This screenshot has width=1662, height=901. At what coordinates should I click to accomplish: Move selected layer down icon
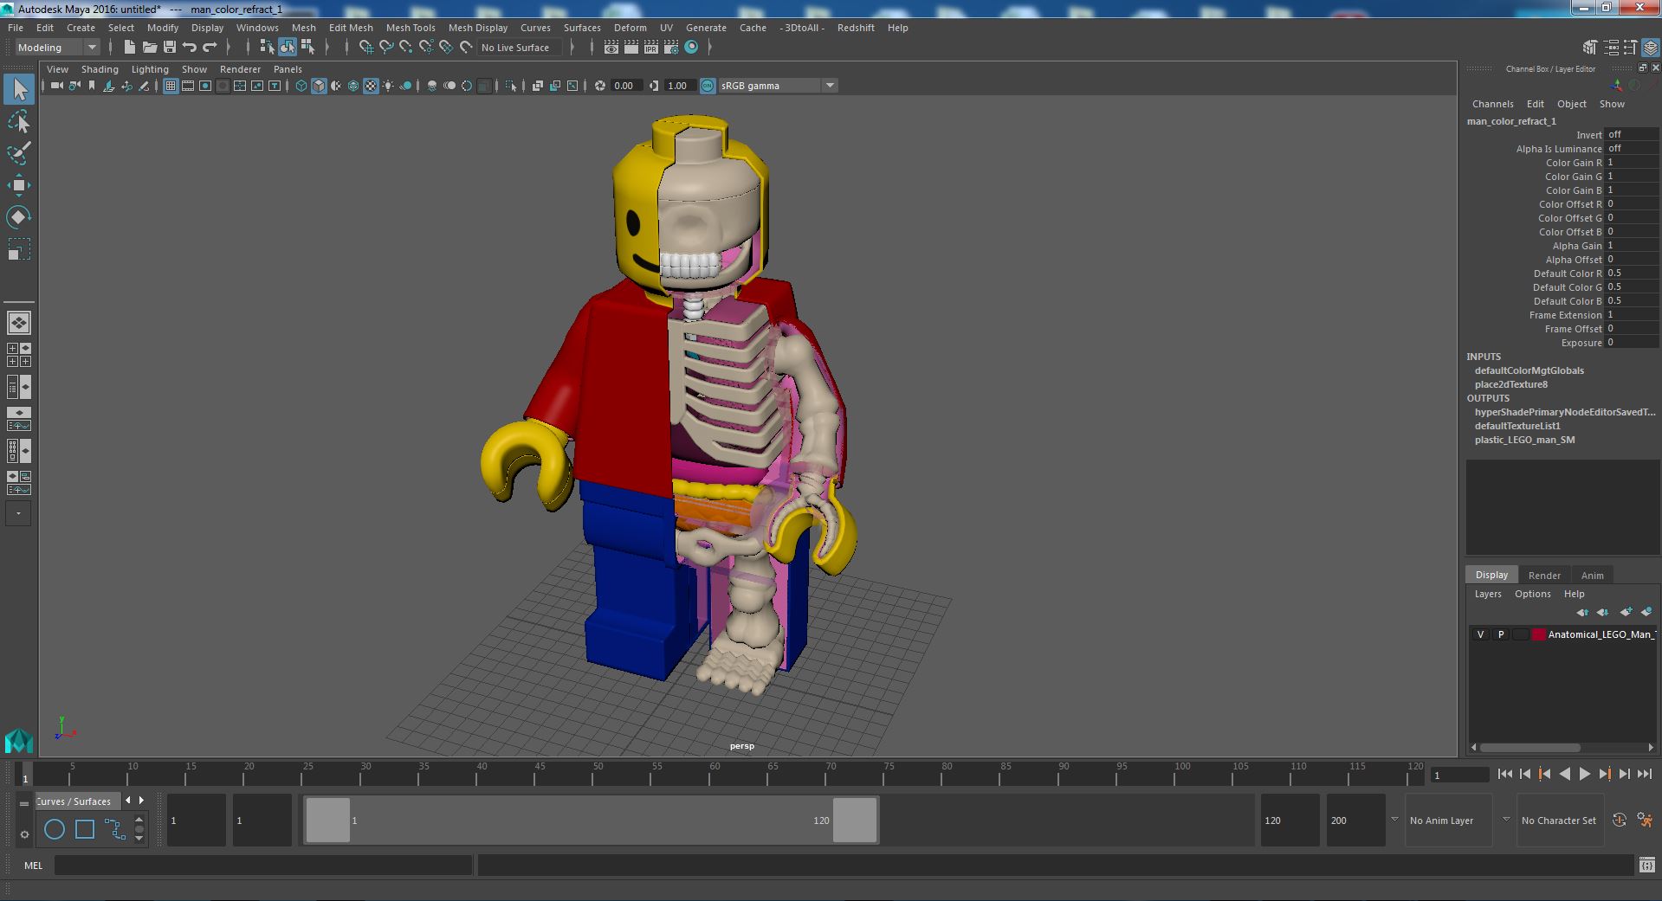1603,612
